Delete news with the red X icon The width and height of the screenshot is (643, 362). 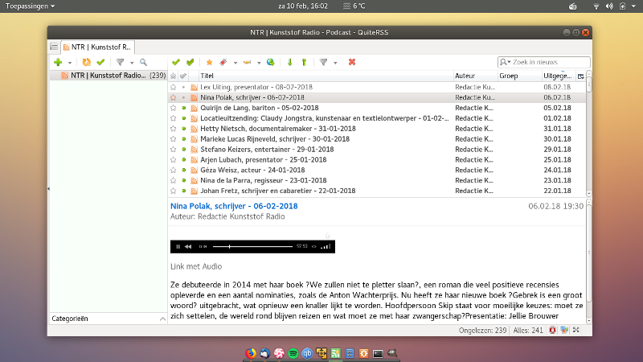(352, 62)
